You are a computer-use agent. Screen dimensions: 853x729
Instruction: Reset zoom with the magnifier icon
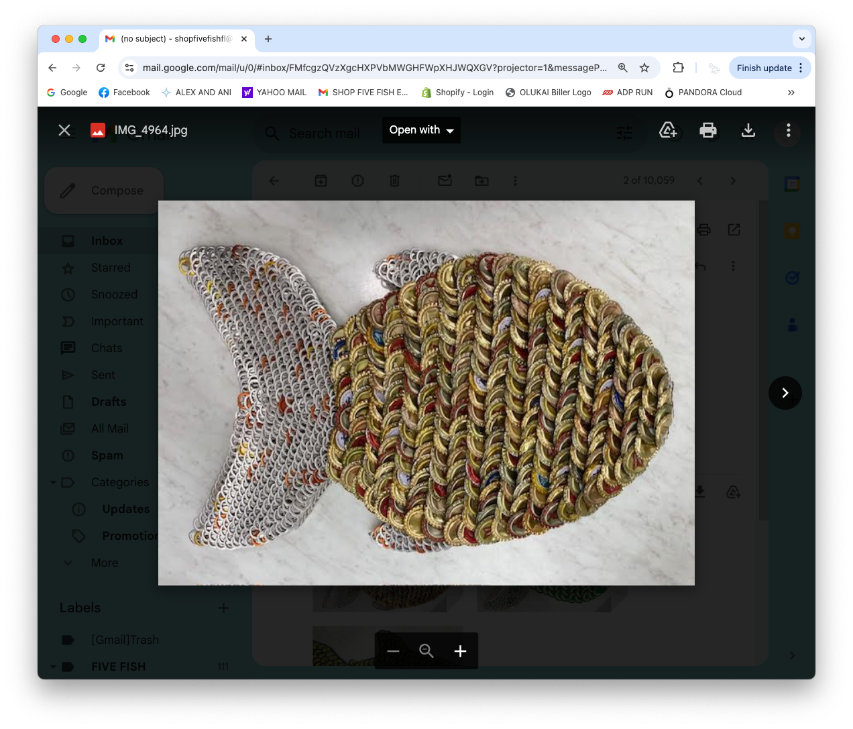[x=427, y=651]
